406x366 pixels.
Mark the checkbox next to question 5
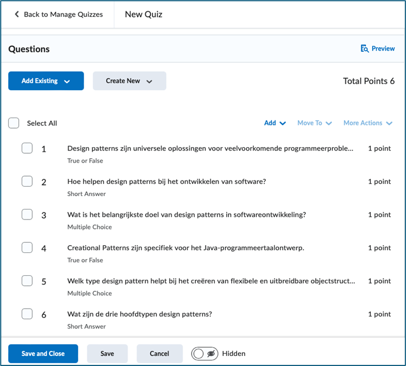[27, 281]
